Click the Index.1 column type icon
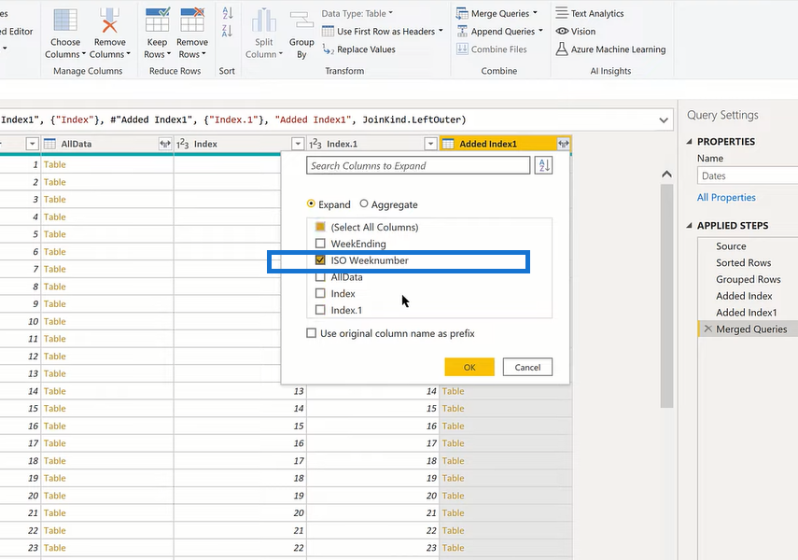798x560 pixels. point(315,144)
